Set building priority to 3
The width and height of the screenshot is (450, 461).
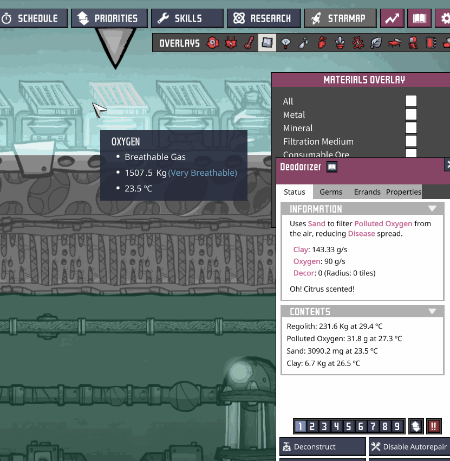click(324, 426)
